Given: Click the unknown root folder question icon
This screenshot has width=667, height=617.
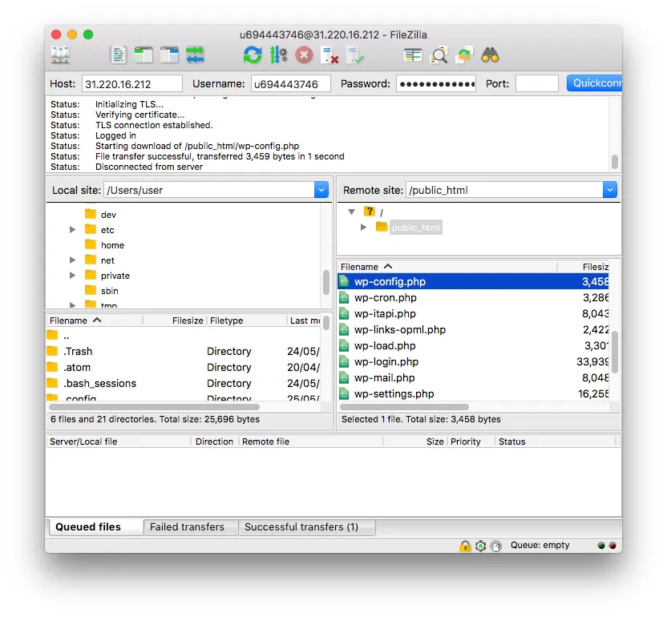Looking at the screenshot, I should click(370, 212).
